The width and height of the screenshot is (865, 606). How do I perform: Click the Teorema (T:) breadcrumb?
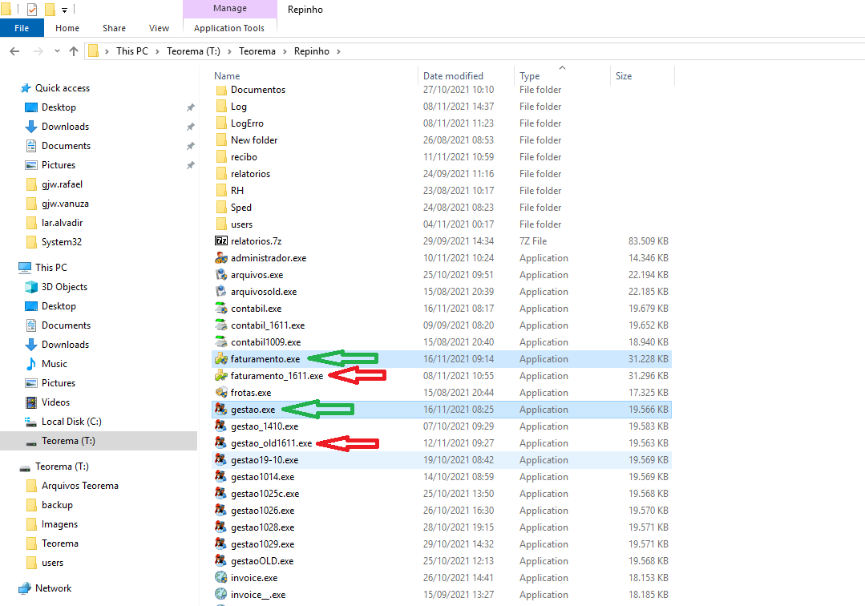pyautogui.click(x=193, y=51)
